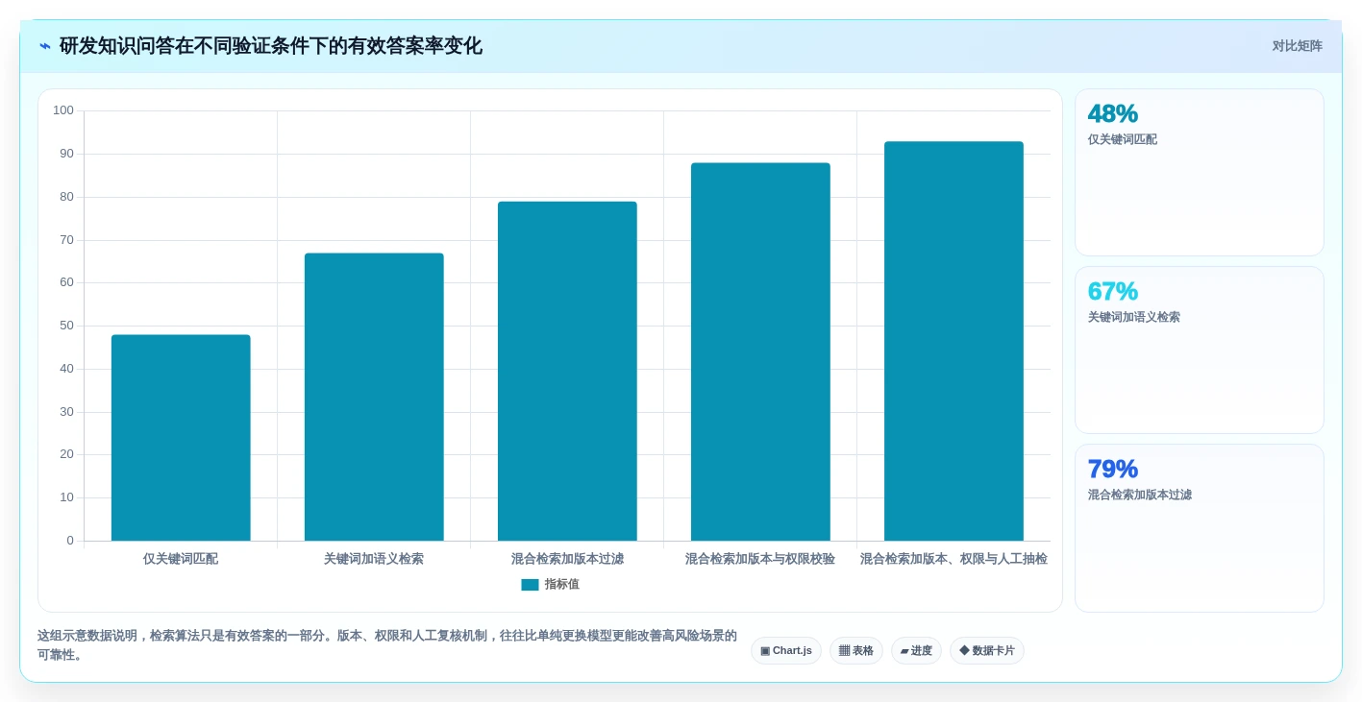The width and height of the screenshot is (1362, 702).
Task: Select the 进度 chip
Action: (916, 650)
